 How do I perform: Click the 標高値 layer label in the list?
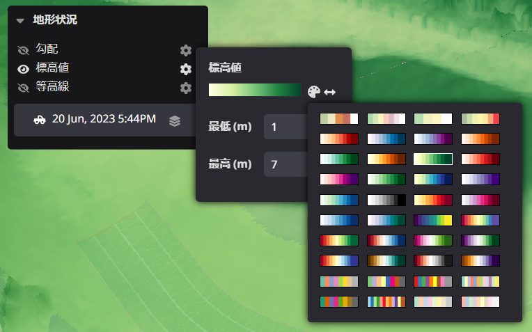click(x=53, y=68)
